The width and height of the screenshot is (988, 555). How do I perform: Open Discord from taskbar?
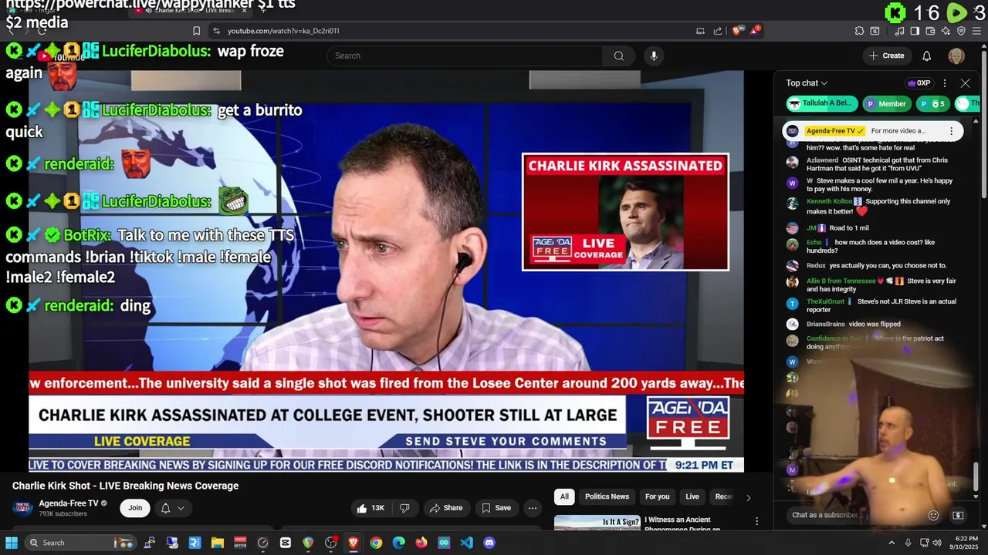489,543
